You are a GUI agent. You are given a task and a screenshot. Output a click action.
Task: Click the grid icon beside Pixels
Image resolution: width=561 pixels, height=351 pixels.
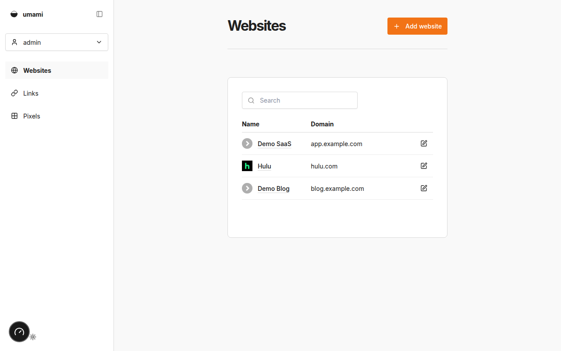(x=14, y=116)
